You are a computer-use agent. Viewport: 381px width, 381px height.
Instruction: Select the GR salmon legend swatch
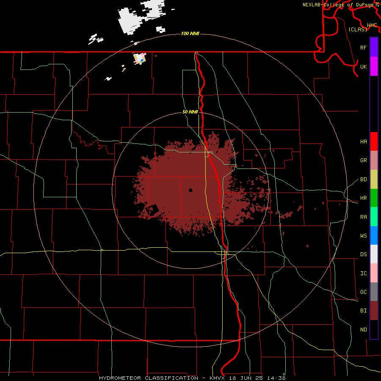click(x=374, y=160)
